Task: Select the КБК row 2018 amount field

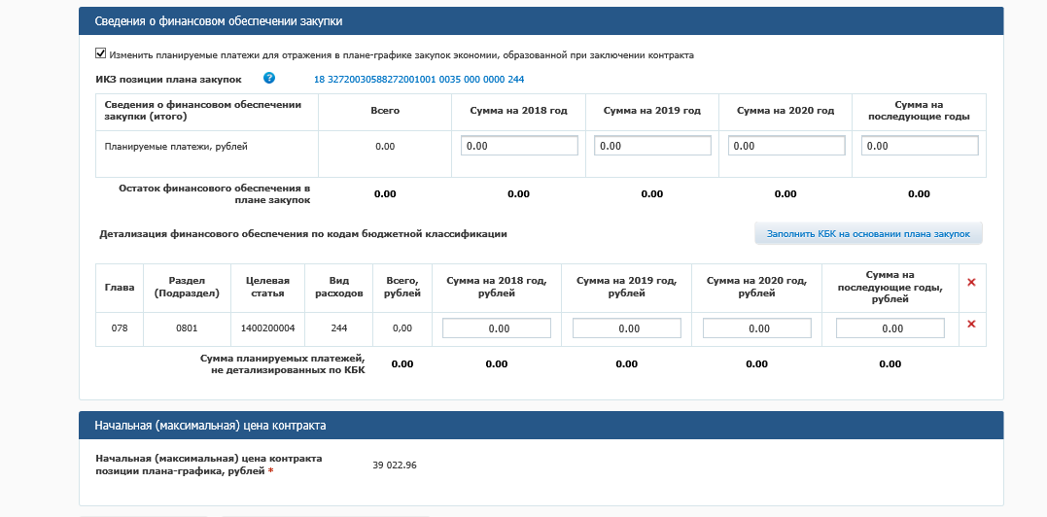Action: pyautogui.click(x=497, y=328)
